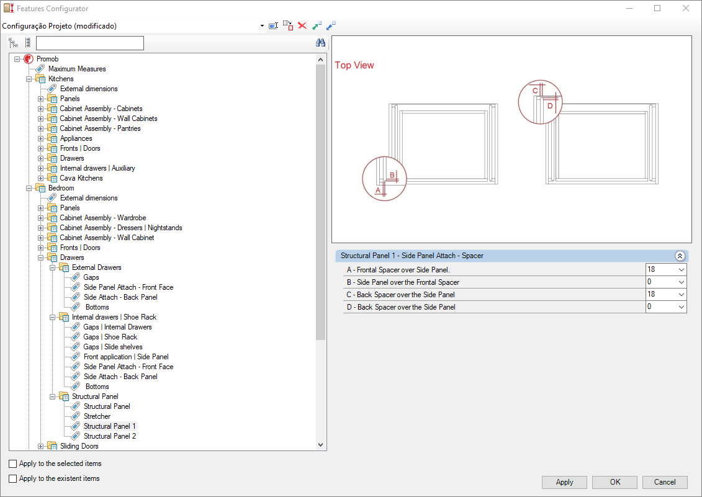702x497 pixels.
Task: Open dropdown for D - Back Spacer over the Side Panel
Action: [x=681, y=307]
